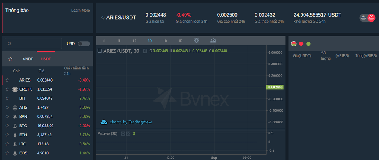Screen dimensions: 379x160
Task: Select the 1h chart interval
Action: [x=165, y=41]
